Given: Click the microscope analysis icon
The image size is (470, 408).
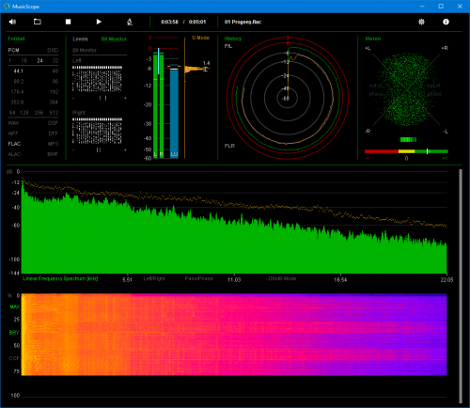Looking at the screenshot, I should (130, 22).
